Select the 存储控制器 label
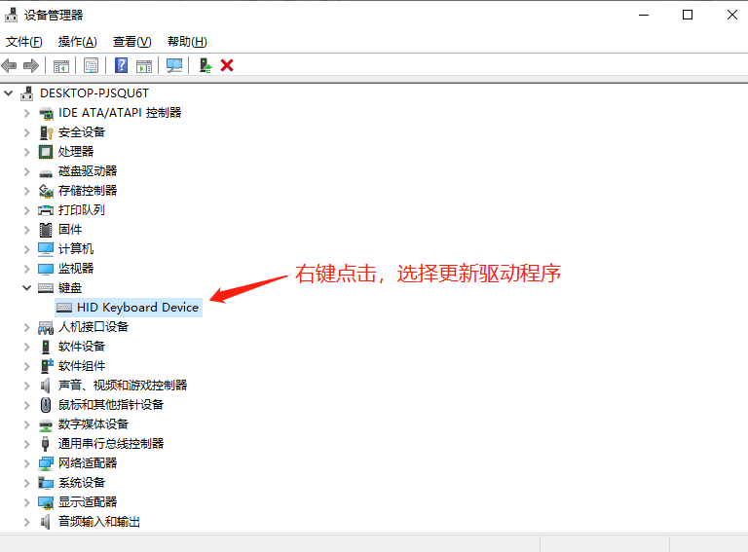Image resolution: width=748 pixels, height=552 pixels. [x=88, y=191]
